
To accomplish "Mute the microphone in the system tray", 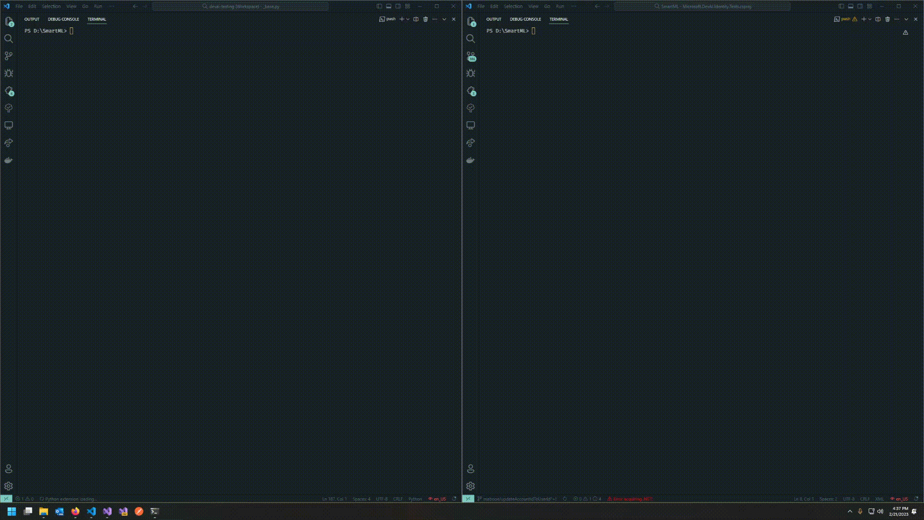I will coord(860,512).
